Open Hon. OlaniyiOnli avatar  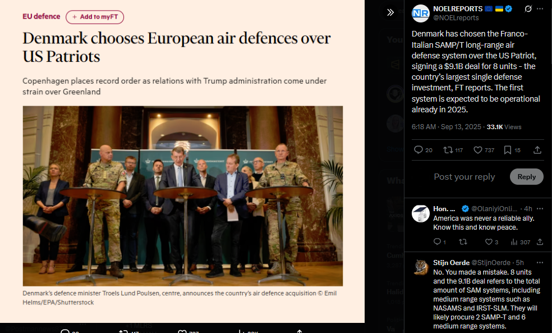421,213
